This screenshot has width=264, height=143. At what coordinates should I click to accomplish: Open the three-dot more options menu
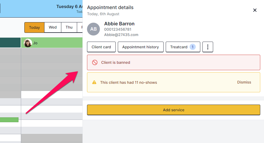point(208,47)
